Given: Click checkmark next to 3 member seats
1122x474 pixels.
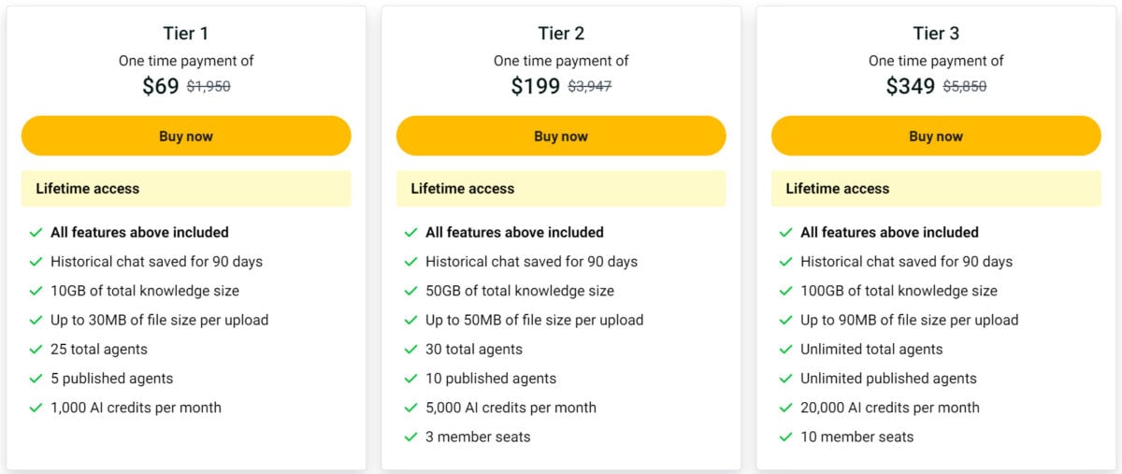Looking at the screenshot, I should pos(410,437).
